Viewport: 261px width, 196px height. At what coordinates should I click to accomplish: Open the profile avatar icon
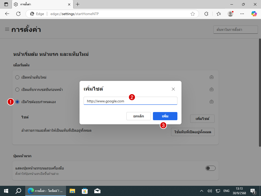(230, 14)
